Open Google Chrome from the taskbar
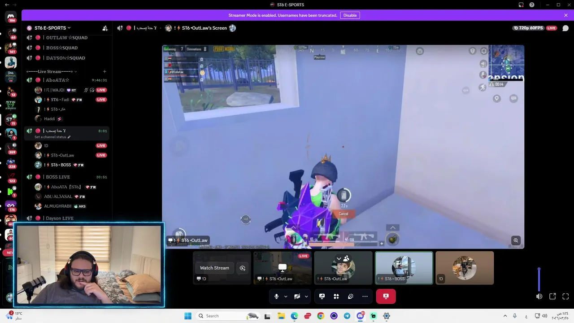This screenshot has width=574, height=323. point(321,316)
